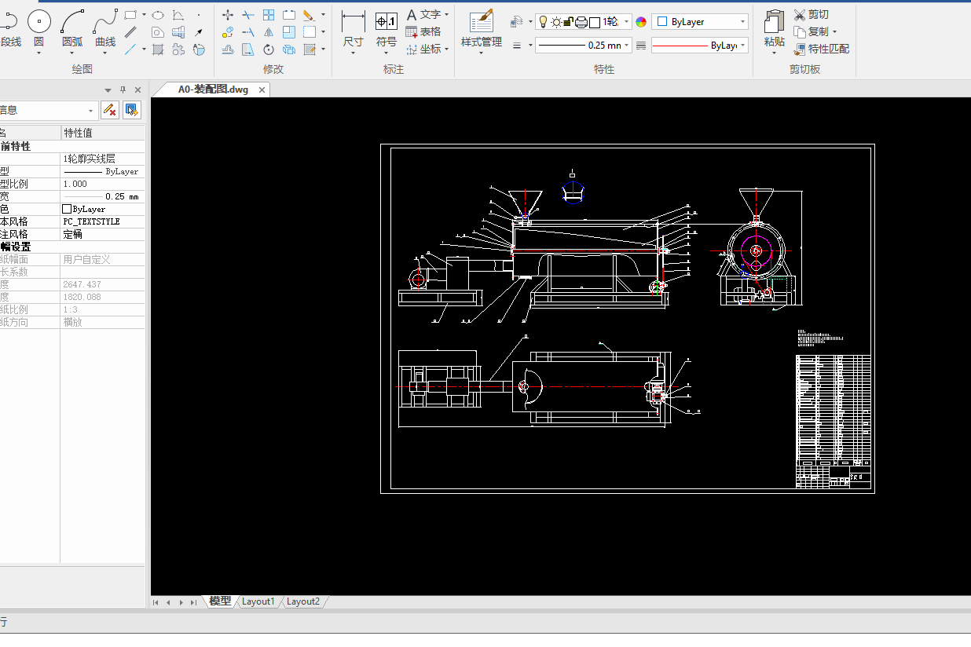Close the A0-装配图.dwg document tab
Screen dimensions: 971x647
(262, 90)
